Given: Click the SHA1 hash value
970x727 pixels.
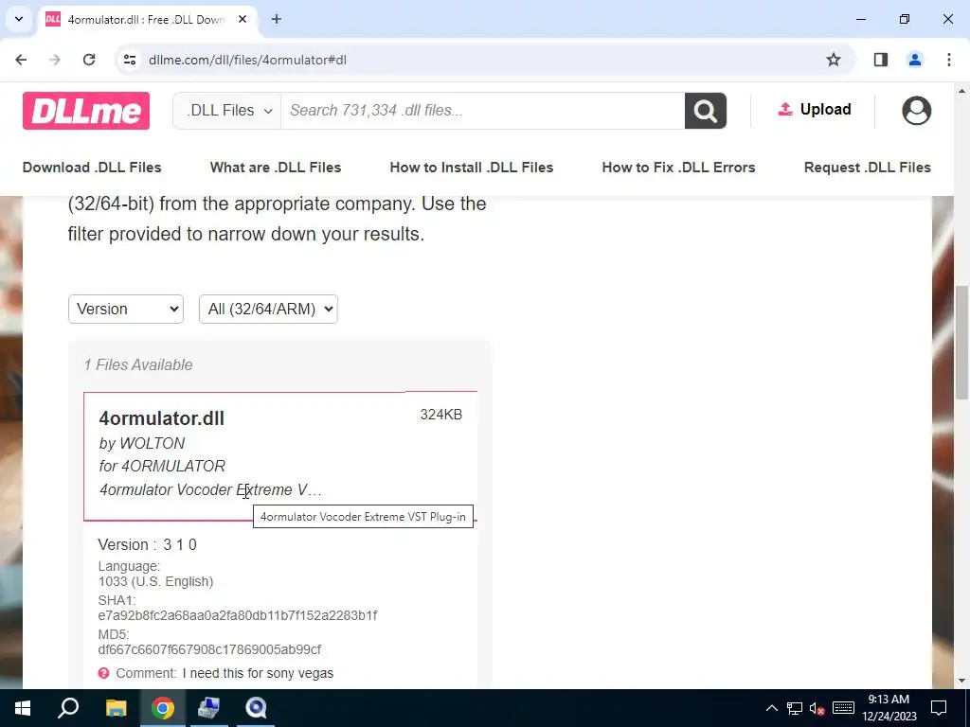Looking at the screenshot, I should [238, 615].
